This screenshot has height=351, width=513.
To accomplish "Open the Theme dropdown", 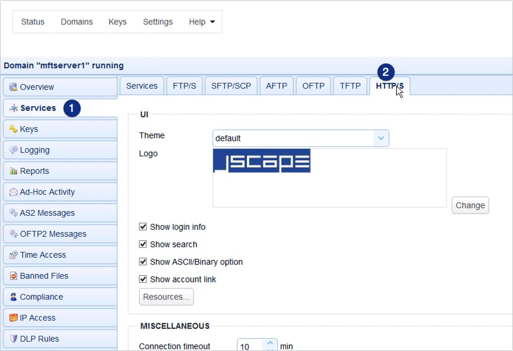I will (x=381, y=138).
